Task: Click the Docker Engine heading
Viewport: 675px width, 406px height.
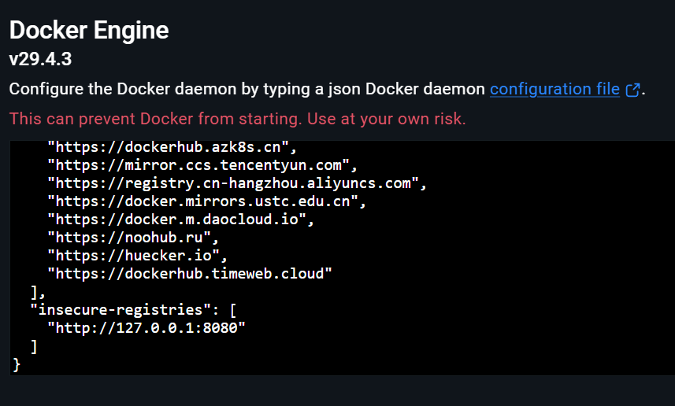Action: pos(89,30)
